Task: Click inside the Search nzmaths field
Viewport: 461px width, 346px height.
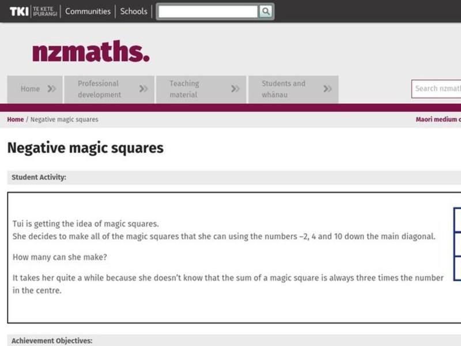Action: pos(438,89)
